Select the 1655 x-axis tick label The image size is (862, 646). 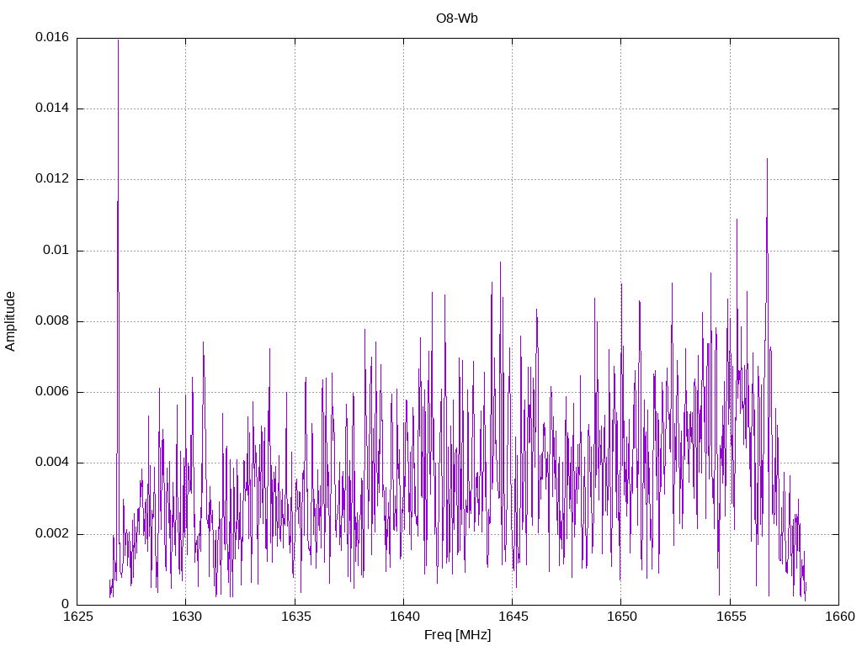point(729,617)
